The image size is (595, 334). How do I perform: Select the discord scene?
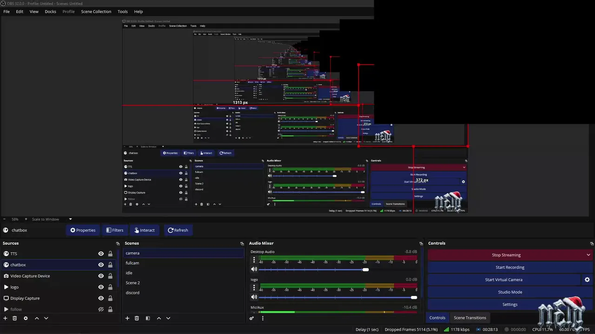pyautogui.click(x=184, y=293)
